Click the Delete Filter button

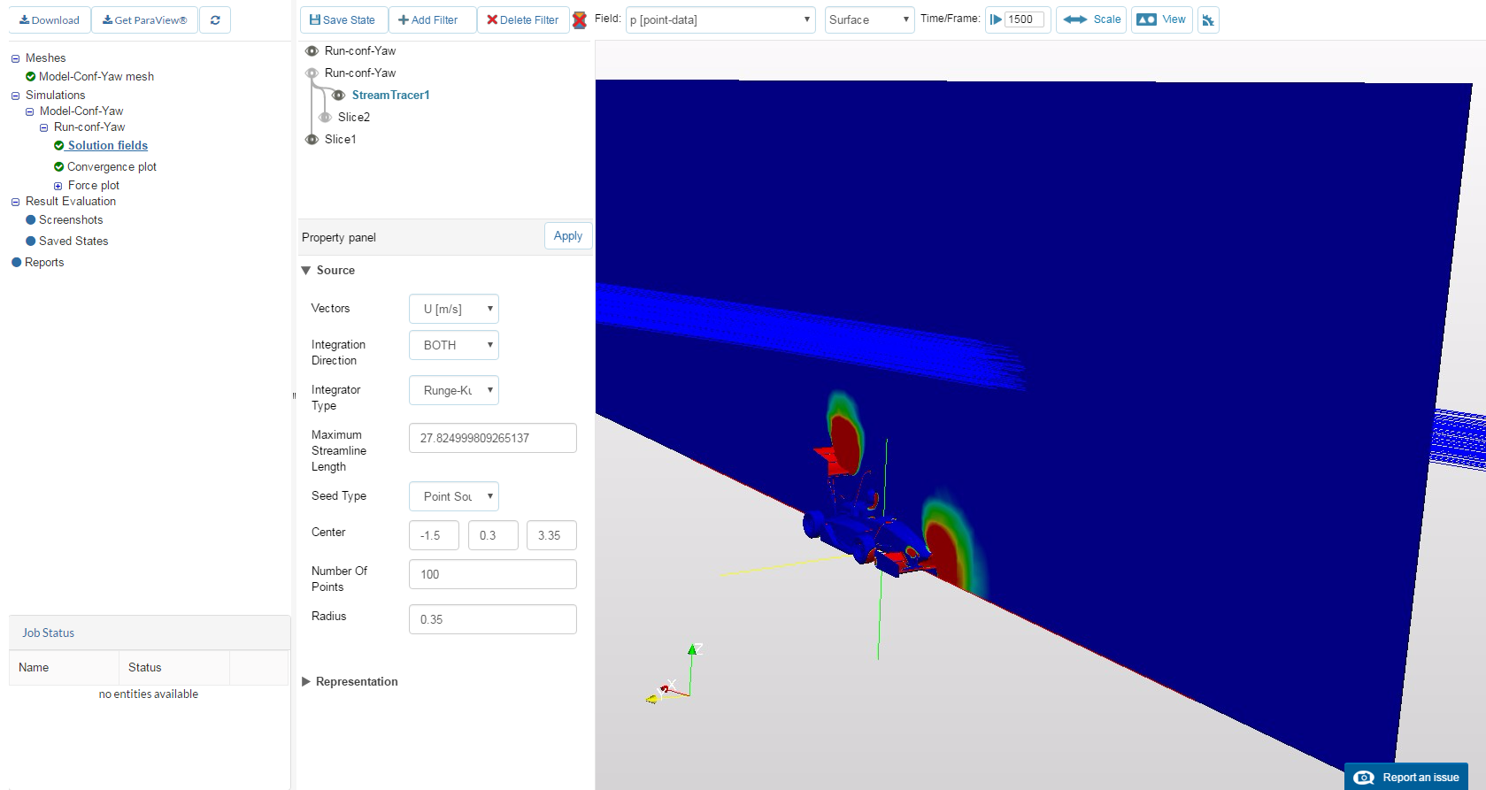(x=523, y=19)
